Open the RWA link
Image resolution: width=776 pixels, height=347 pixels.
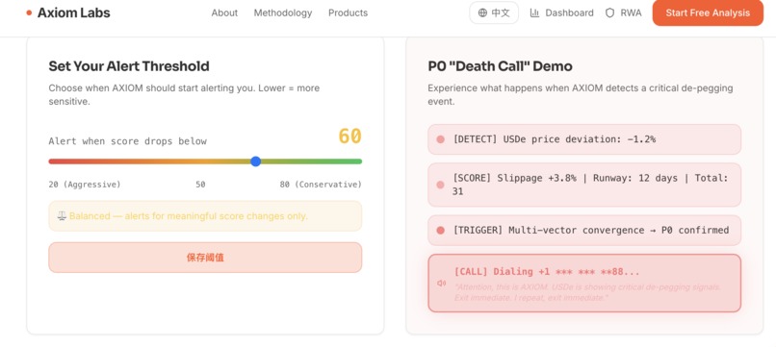[624, 12]
